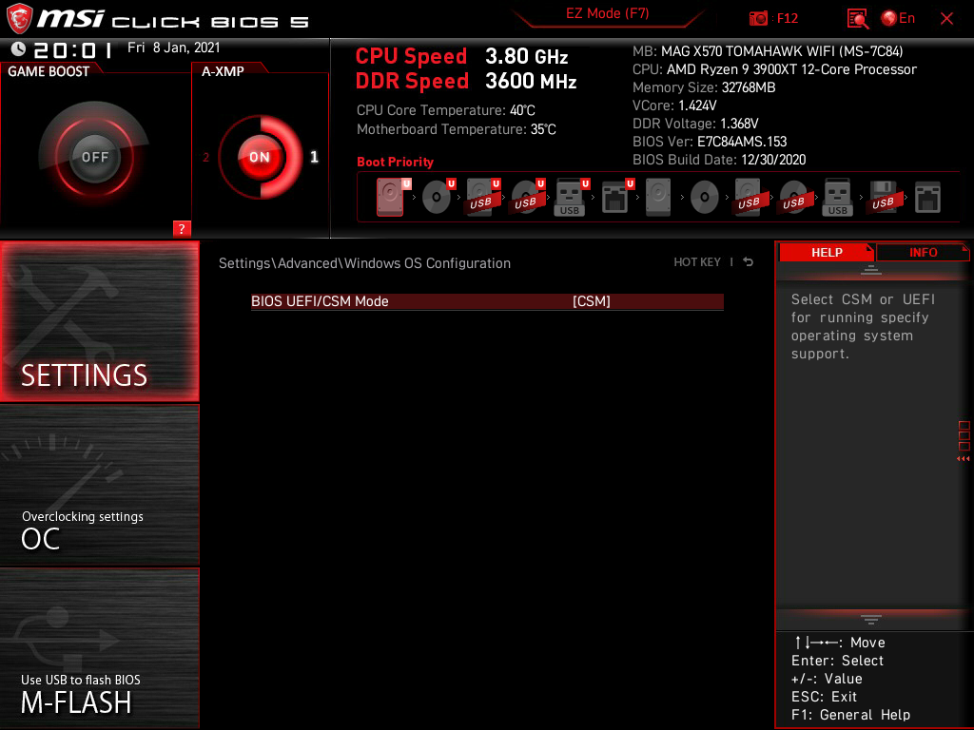Toggle the Game Boost OFF knob
This screenshot has width=974, height=730.
coord(94,157)
